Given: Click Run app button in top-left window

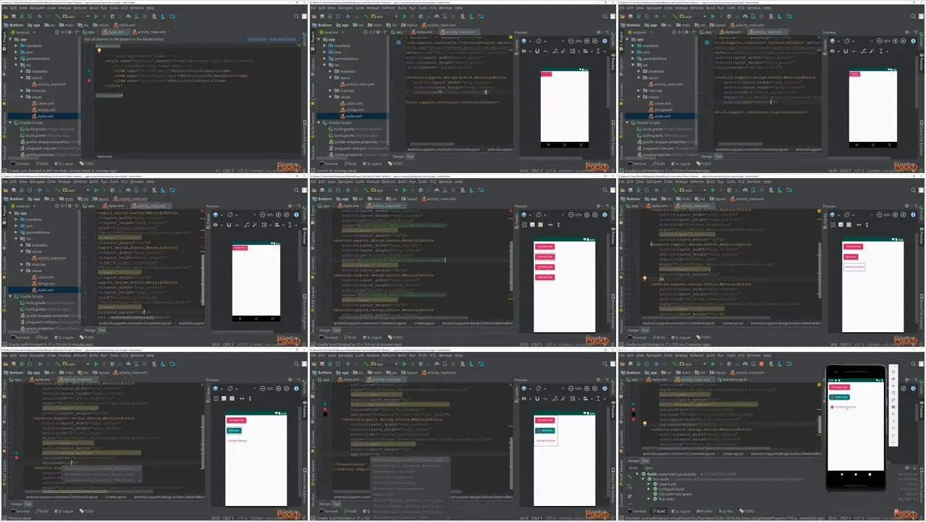Looking at the screenshot, I should 96,17.
